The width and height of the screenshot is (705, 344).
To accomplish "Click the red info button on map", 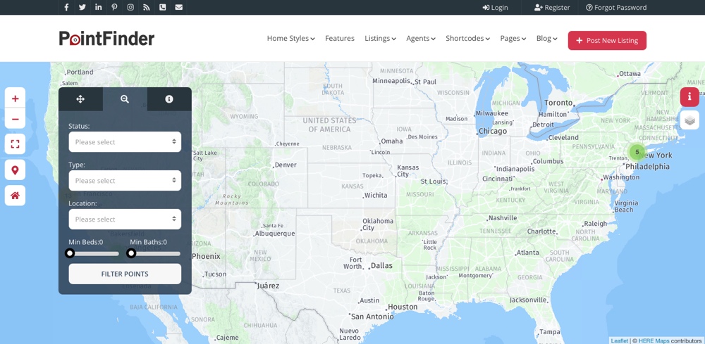I will (689, 97).
